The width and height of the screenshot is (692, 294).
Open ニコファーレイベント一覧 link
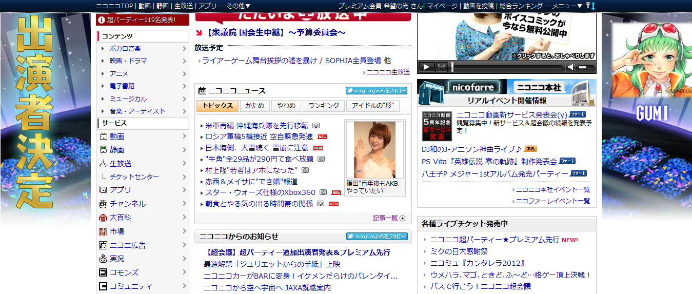(x=553, y=201)
